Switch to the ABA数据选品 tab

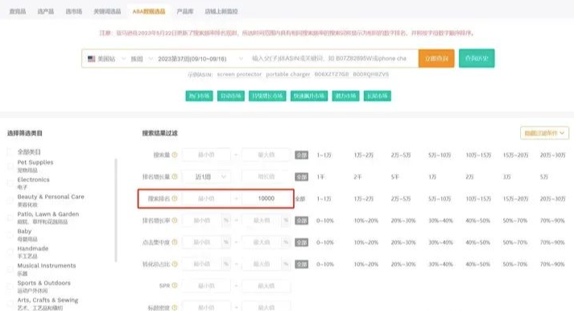click(149, 11)
